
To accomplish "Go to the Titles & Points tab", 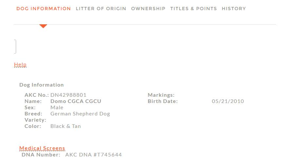I will click(x=193, y=9).
